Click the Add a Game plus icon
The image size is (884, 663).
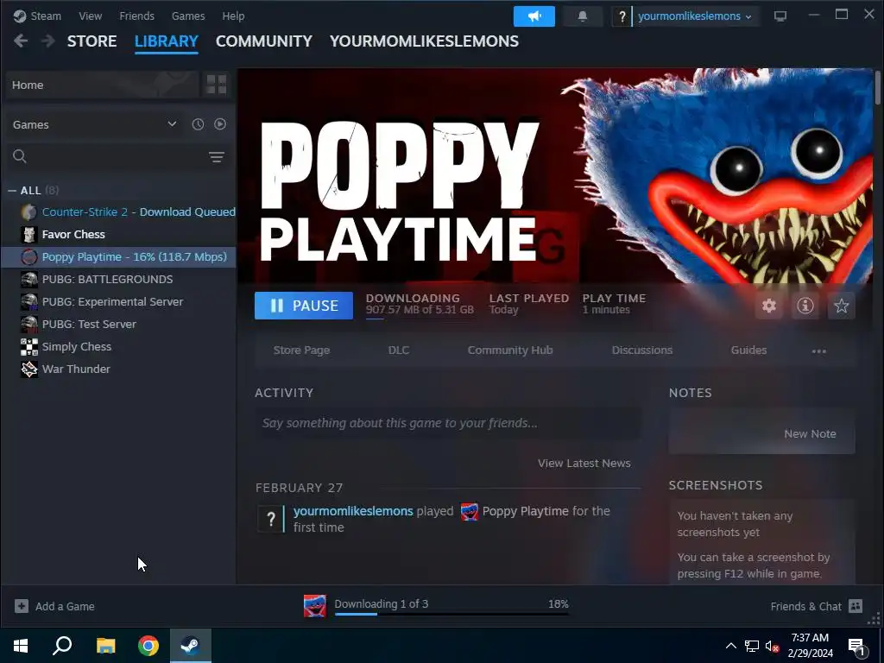22,606
